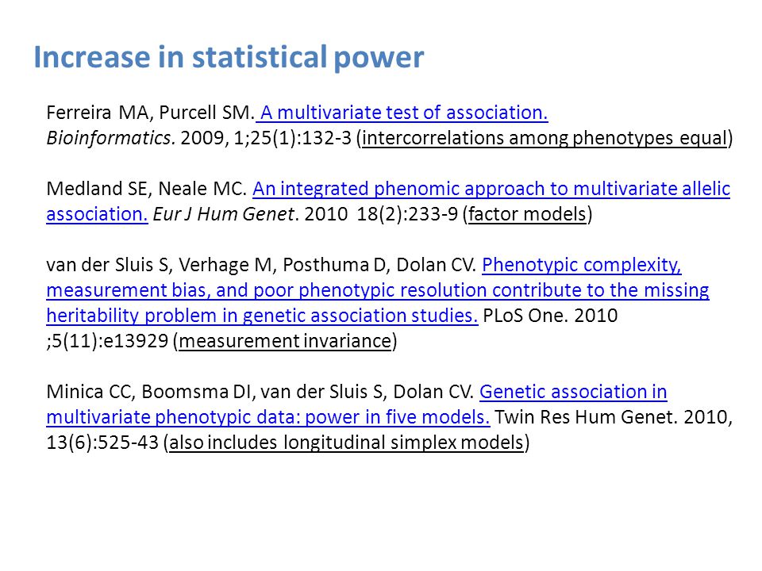The width and height of the screenshot is (762, 571).
Task: Click underlined 'also includes longitudinal simplex models'
Action: (x=346, y=443)
